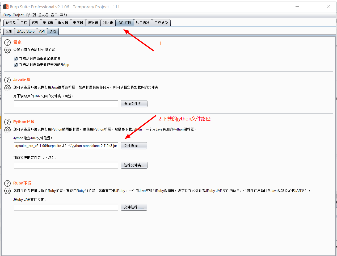337x256 pixels.
Task: Switch to the API tab
Action: [42, 31]
